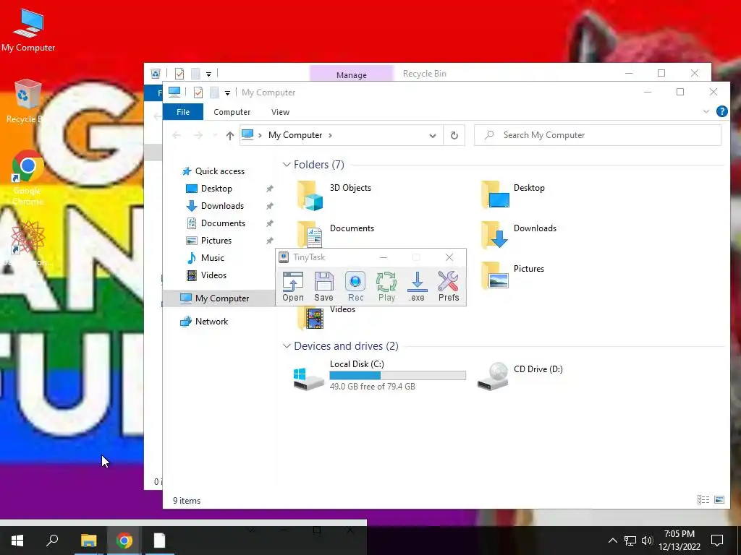
Task: Click the Explorer help question mark icon
Action: point(721,111)
